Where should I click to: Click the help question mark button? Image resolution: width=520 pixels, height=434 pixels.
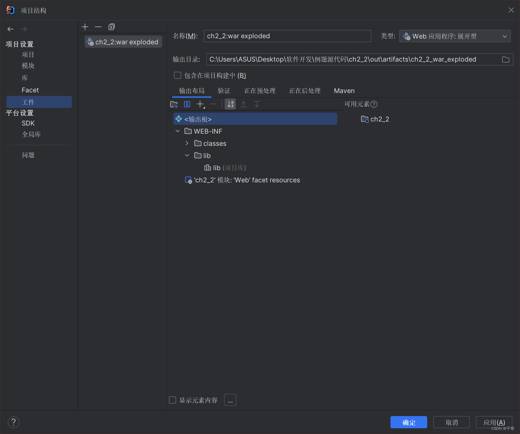click(14, 422)
